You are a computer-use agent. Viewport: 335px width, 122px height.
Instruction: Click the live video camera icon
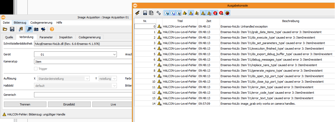[x=43, y=29]
